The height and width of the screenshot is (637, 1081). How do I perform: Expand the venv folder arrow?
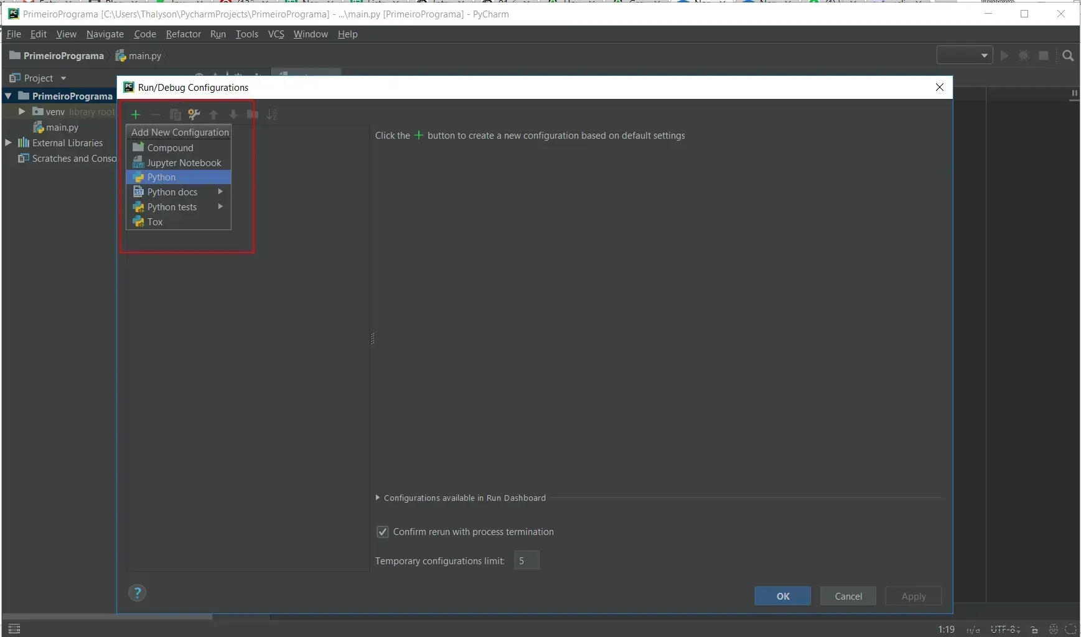click(x=22, y=111)
